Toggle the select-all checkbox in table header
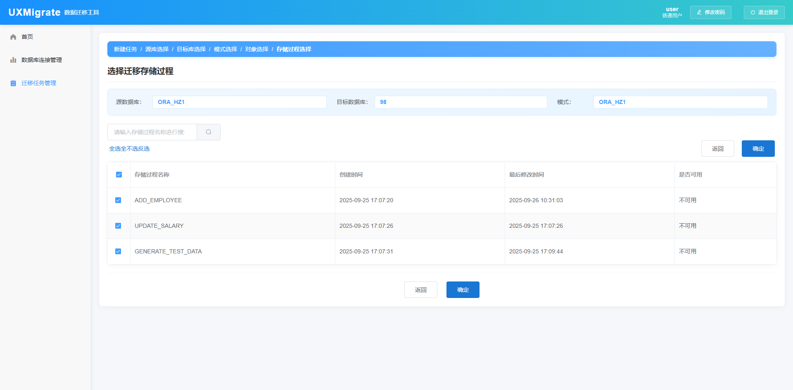 (x=119, y=175)
